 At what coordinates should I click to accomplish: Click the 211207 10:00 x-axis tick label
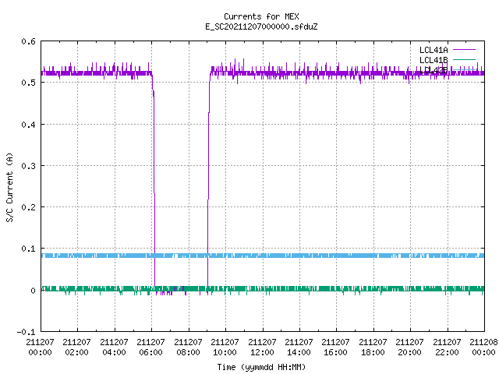[x=225, y=347]
